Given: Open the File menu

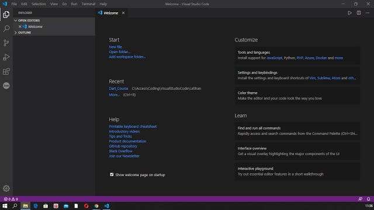Looking at the screenshot, I should pos(14,4).
